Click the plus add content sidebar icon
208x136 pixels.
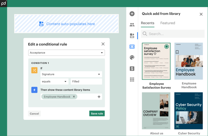click(132, 14)
